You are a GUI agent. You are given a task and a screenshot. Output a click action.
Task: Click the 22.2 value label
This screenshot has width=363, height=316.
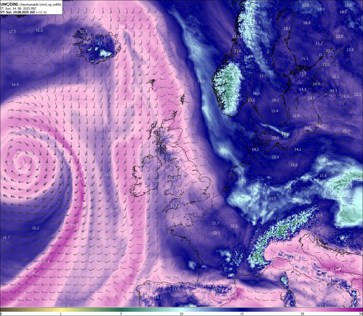pyautogui.click(x=330, y=51)
